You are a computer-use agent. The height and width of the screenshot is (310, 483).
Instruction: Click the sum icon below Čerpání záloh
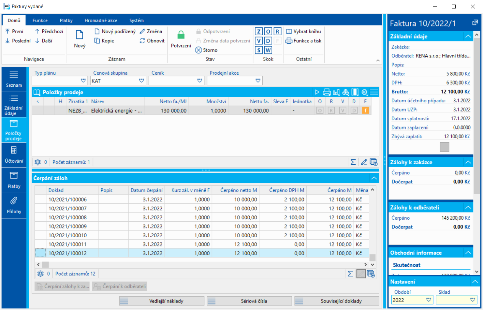(350, 274)
